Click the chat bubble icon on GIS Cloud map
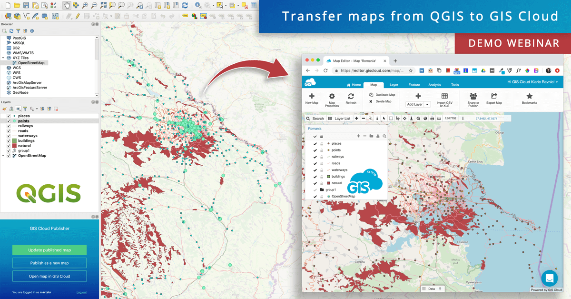 coord(550,278)
